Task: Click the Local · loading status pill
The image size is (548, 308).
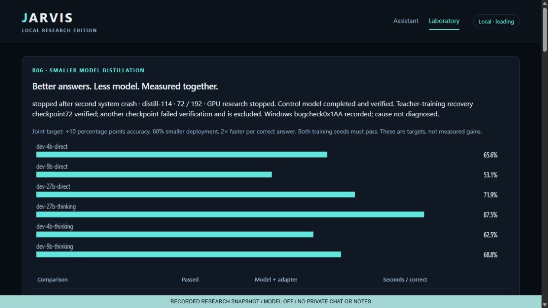Action: tap(496, 21)
